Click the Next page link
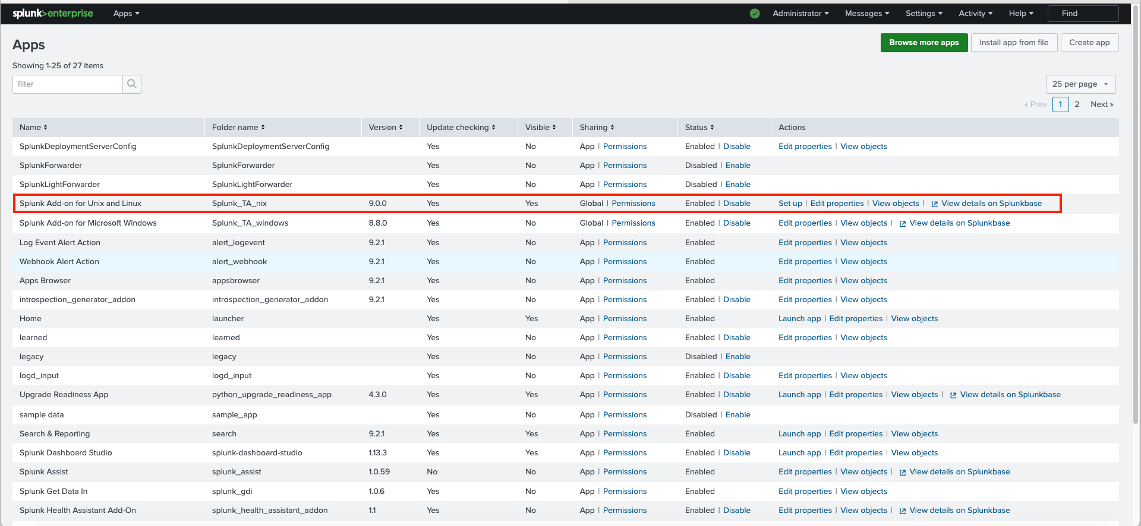 click(x=1102, y=104)
